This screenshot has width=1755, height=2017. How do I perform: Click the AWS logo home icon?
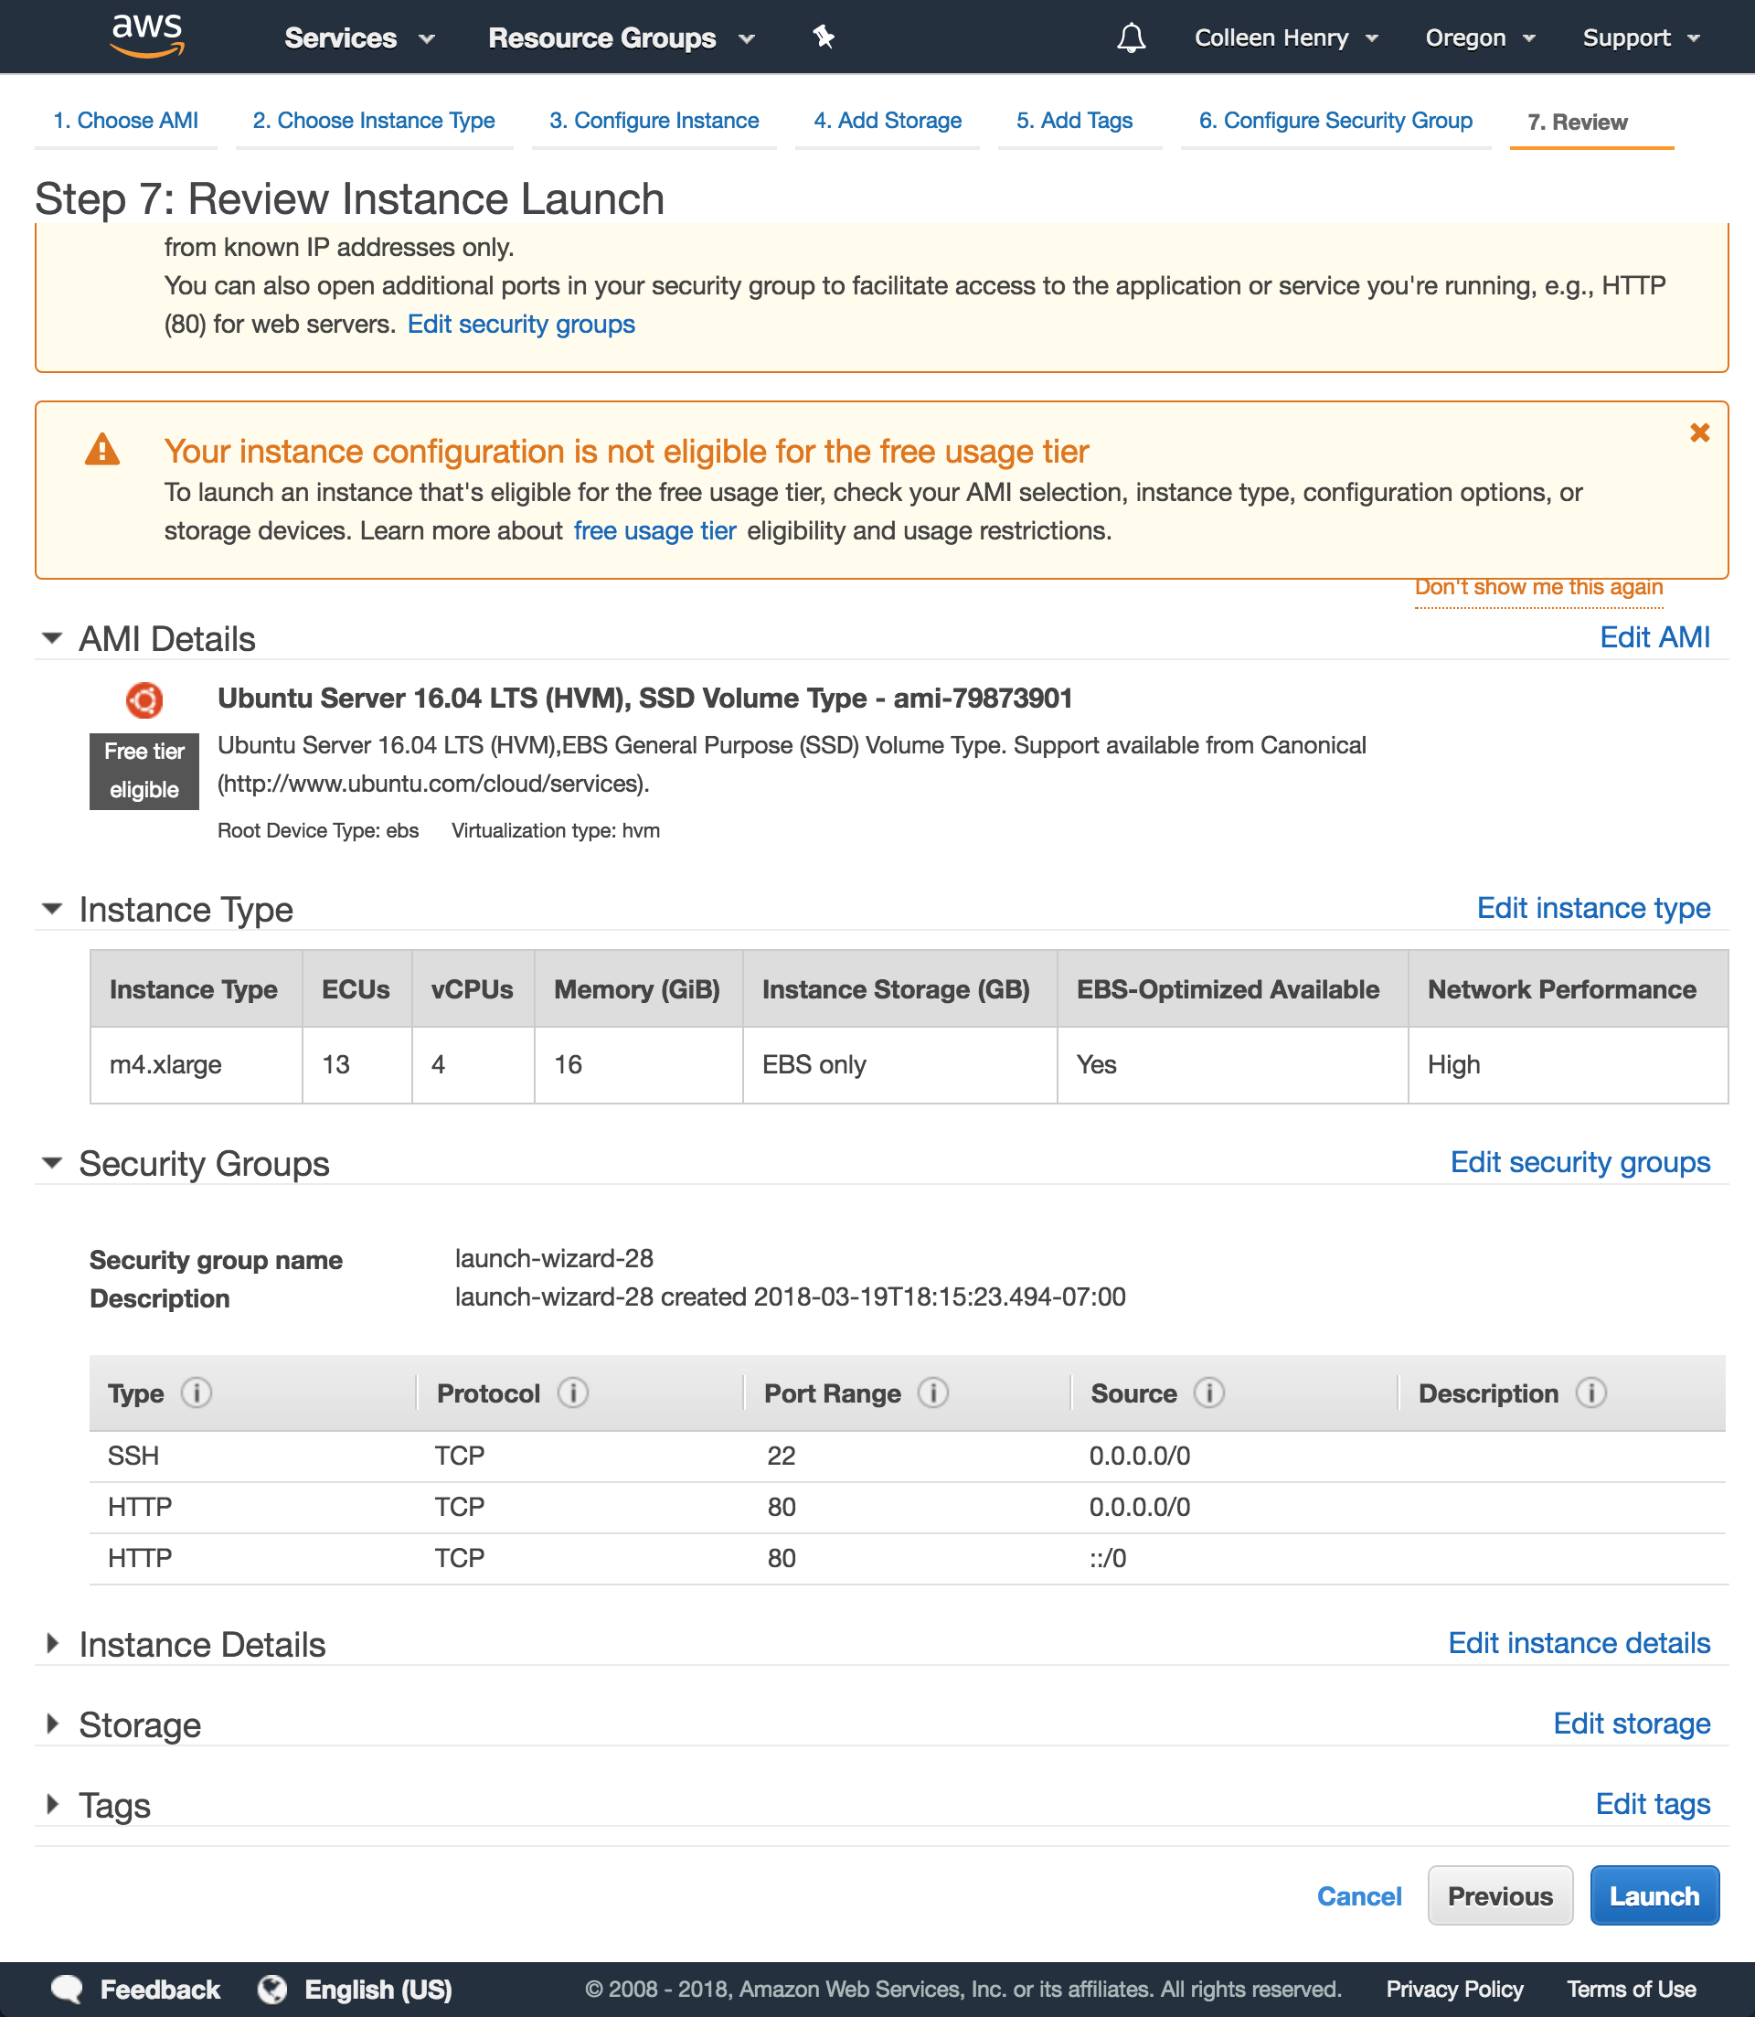(147, 37)
